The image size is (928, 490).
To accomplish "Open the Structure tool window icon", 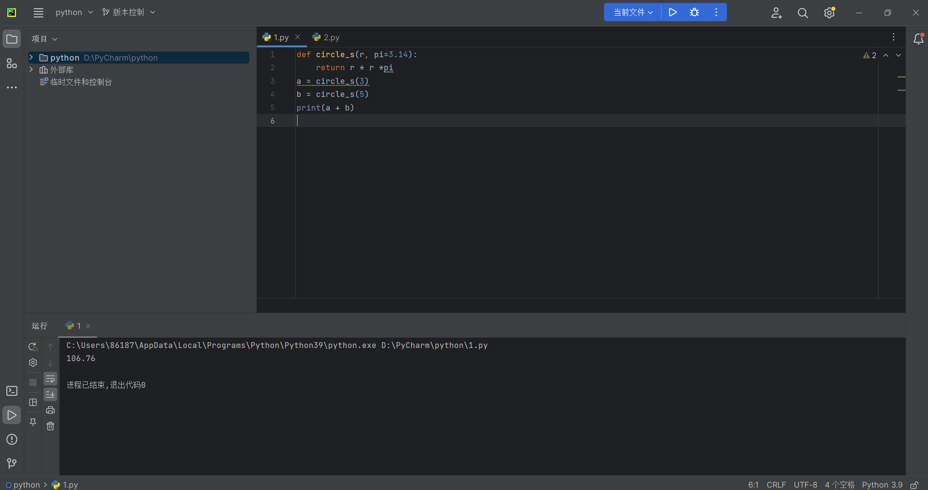I will 12,63.
